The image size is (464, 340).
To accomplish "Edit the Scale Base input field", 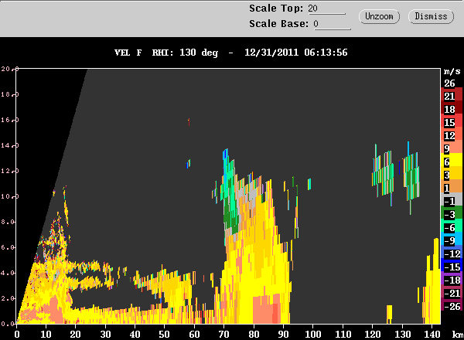I will point(332,24).
